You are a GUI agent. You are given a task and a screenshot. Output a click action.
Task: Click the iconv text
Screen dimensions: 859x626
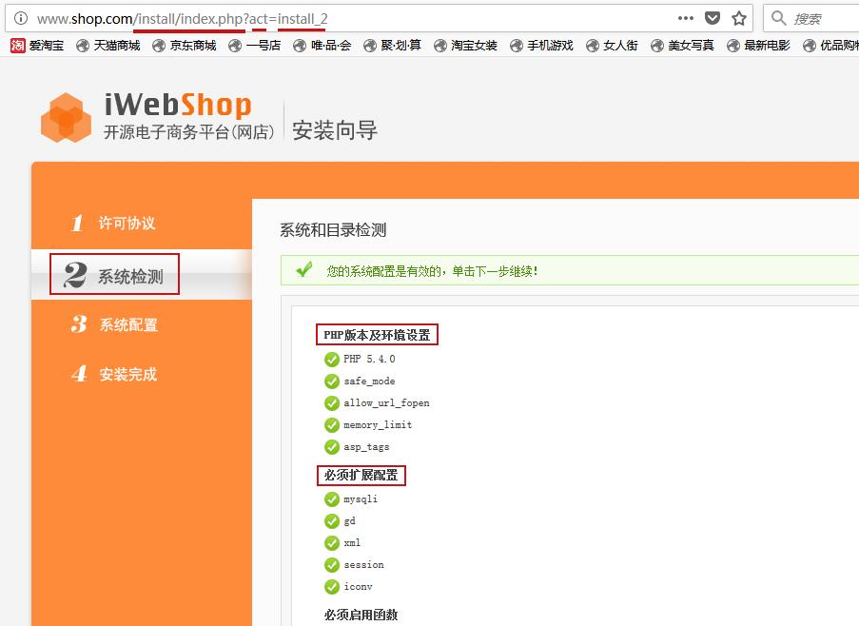click(358, 587)
